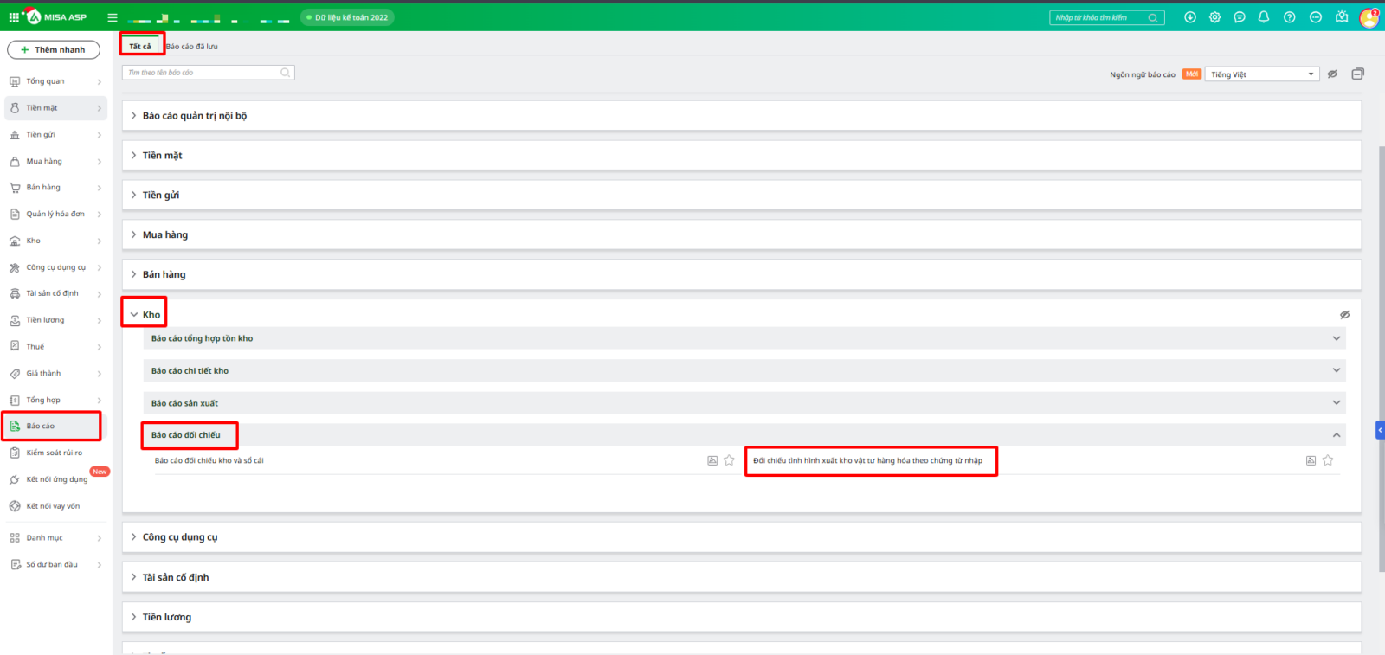
Task: Toggle hidden reports eye icon beside language
Action: point(1333,74)
